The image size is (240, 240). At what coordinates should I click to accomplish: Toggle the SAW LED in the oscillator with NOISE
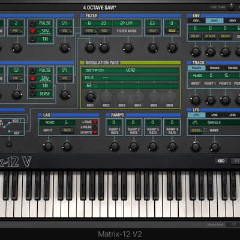(x=32, y=78)
